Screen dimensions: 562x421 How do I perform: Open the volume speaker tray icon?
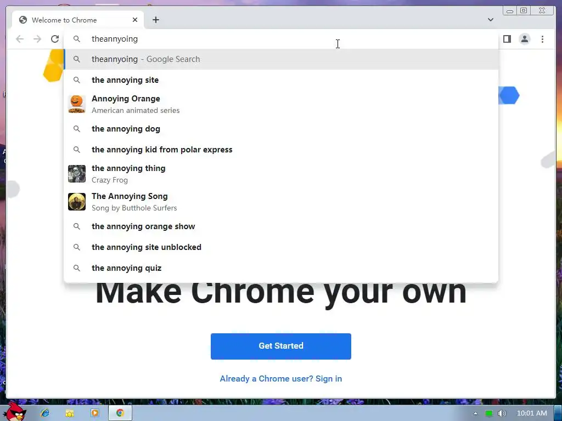502,413
